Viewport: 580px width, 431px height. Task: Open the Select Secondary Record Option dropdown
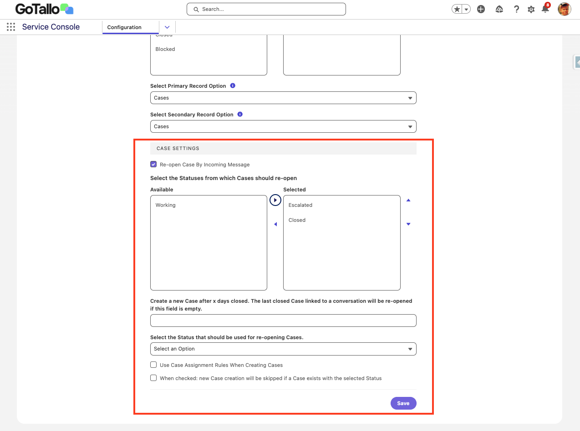click(283, 126)
